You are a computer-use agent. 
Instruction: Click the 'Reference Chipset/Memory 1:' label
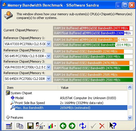click(x=24, y=38)
